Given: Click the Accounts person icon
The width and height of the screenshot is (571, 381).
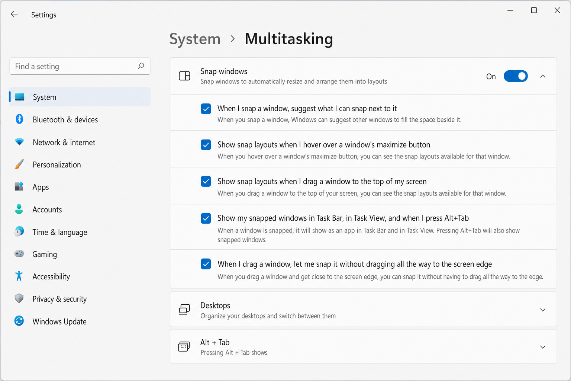Looking at the screenshot, I should pos(19,209).
